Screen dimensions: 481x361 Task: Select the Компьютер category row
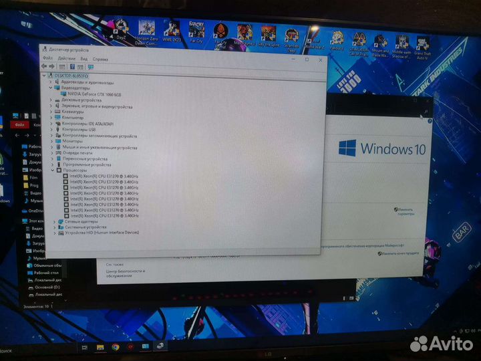coord(69,117)
